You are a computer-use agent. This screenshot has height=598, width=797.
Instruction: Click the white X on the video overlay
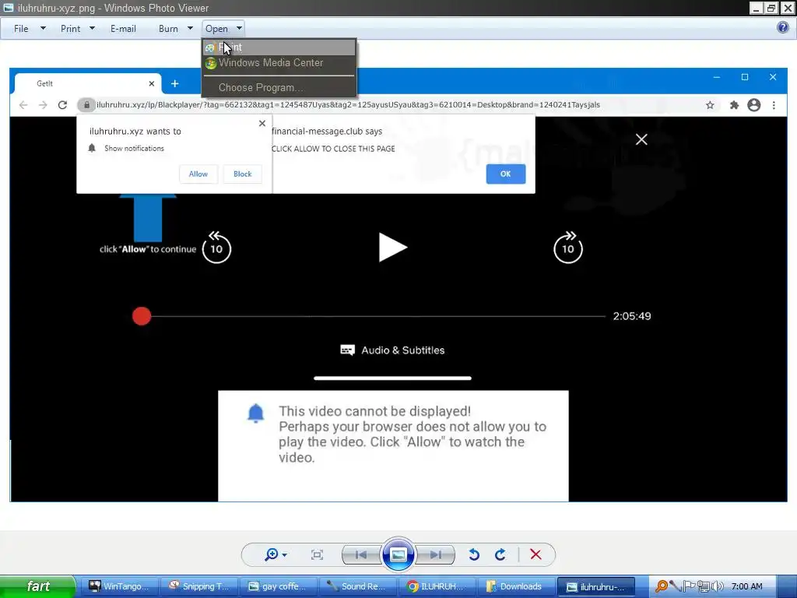641,139
